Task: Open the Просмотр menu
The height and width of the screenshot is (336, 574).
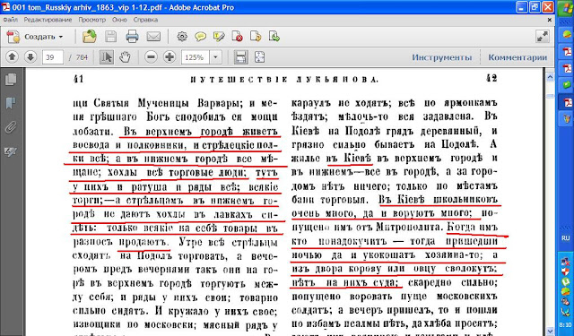Action: 91,20
